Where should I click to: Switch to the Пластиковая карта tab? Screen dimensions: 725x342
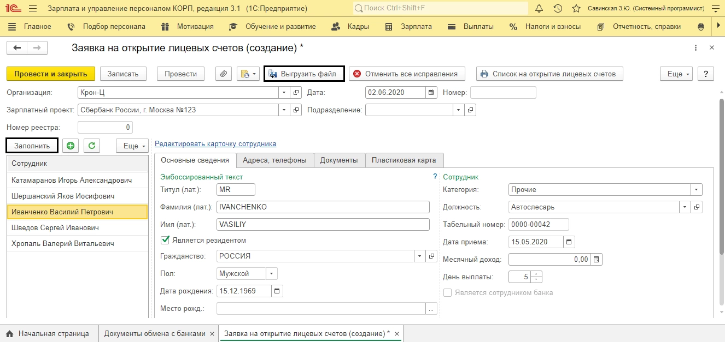pyautogui.click(x=404, y=160)
